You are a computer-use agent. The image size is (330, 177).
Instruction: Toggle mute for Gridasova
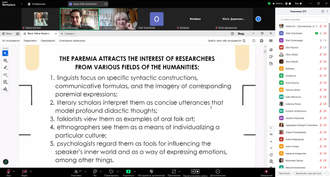click(320, 76)
